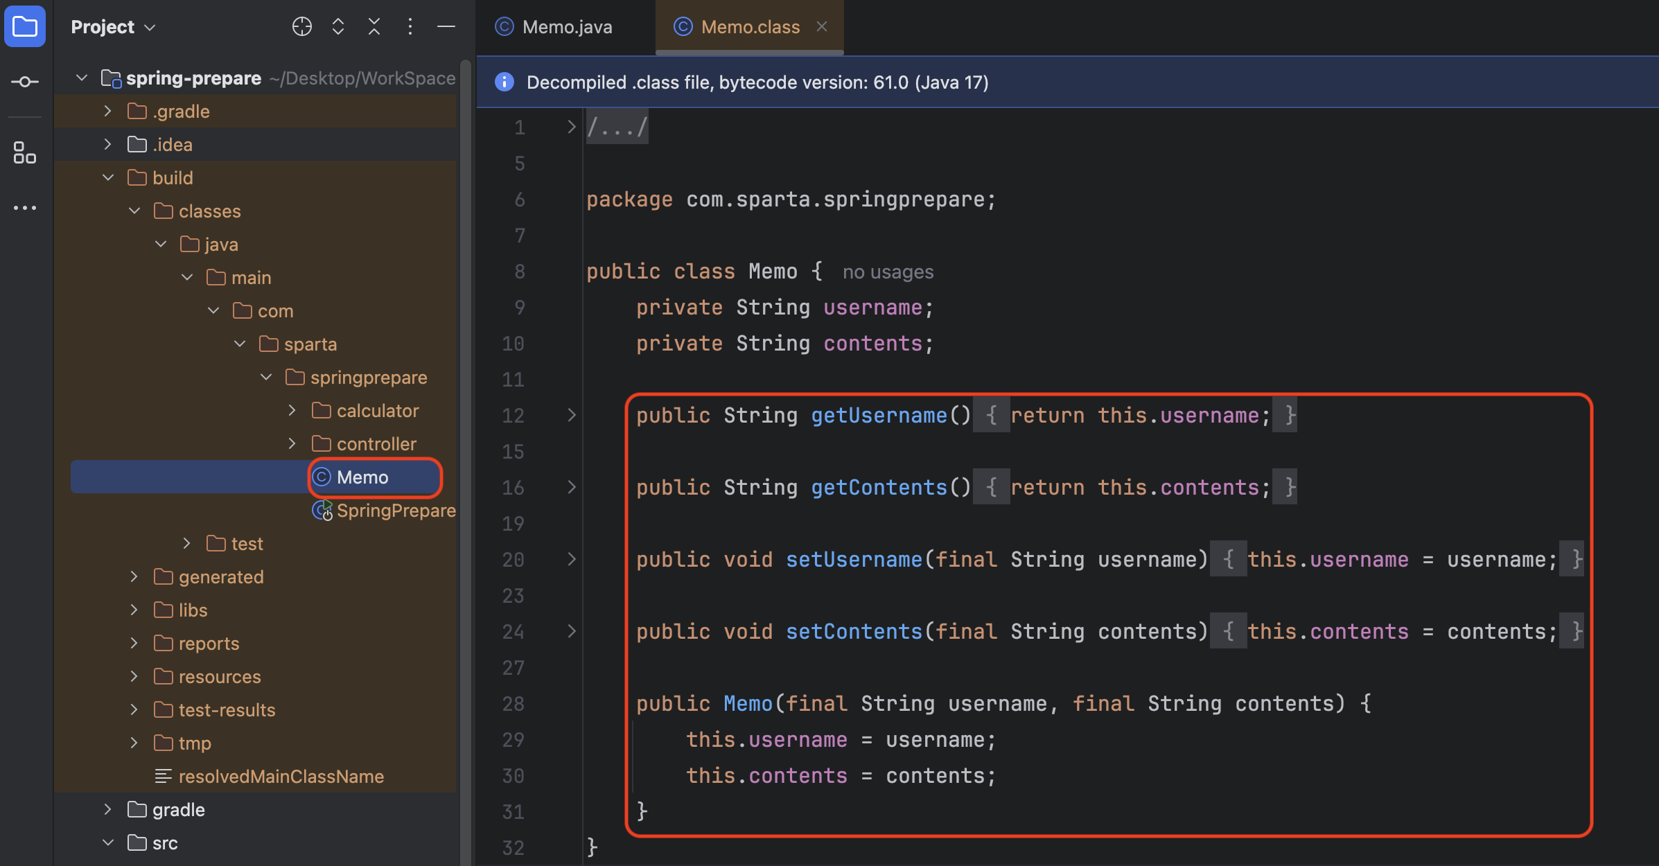Close the Memo.class tab

click(x=822, y=26)
